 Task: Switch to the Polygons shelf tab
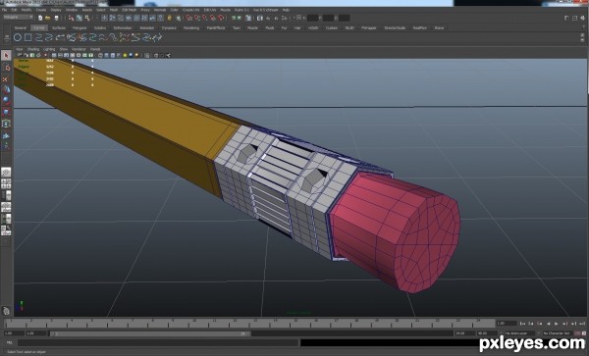coord(80,27)
